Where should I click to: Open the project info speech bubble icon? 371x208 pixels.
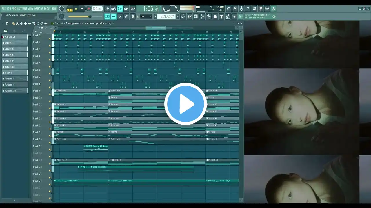[267, 9]
